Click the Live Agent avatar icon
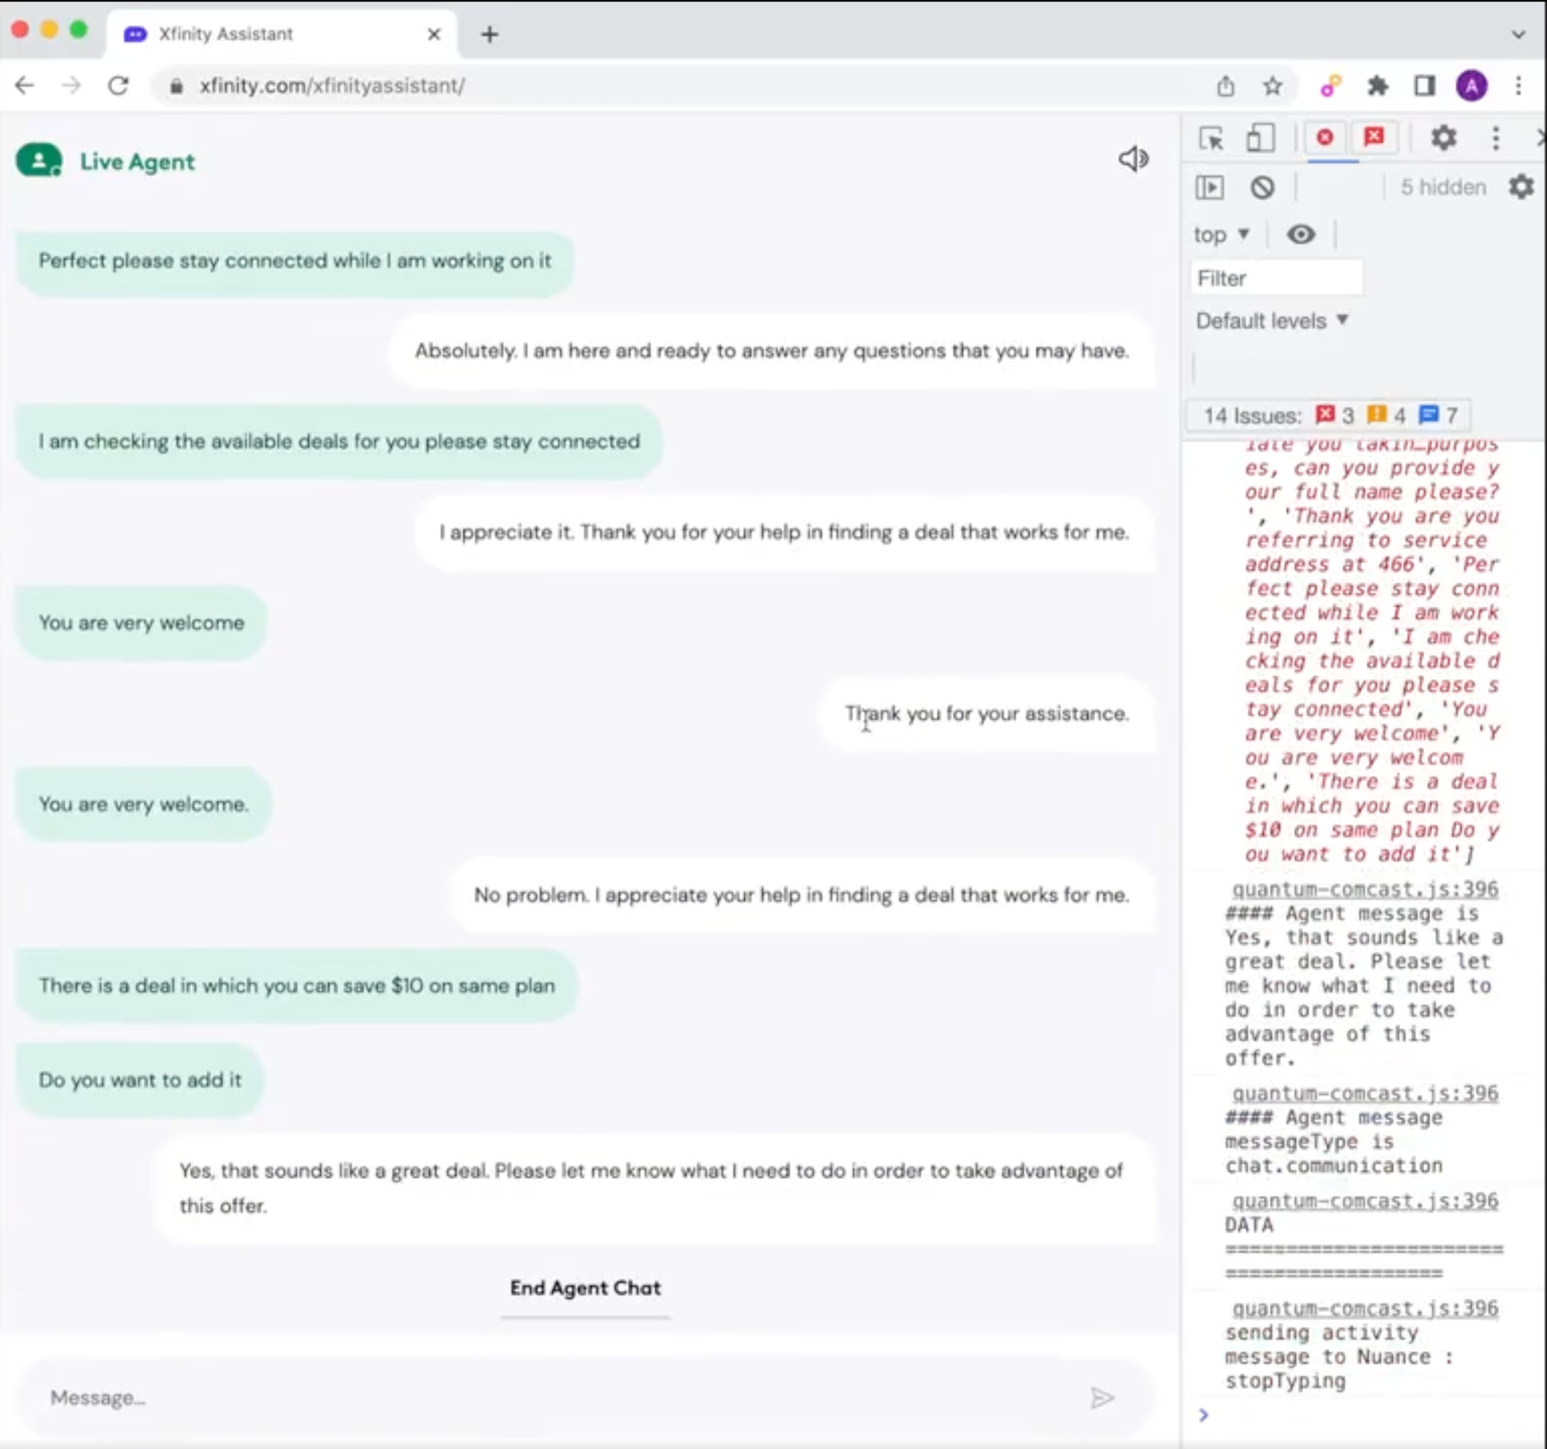 coord(39,160)
